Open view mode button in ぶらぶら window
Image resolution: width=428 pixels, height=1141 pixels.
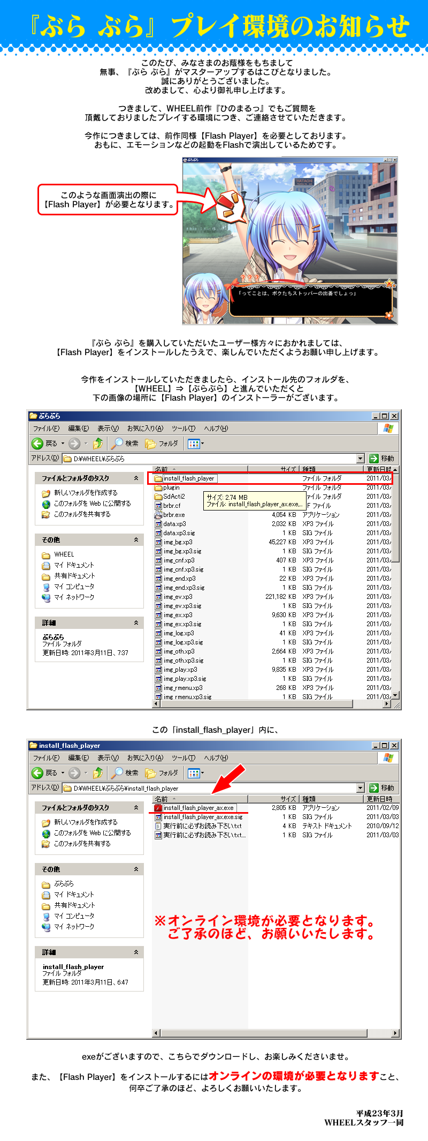tap(196, 443)
